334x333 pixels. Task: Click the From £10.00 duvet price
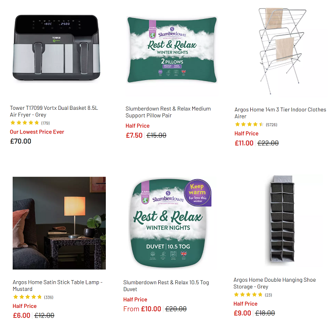[x=142, y=309]
